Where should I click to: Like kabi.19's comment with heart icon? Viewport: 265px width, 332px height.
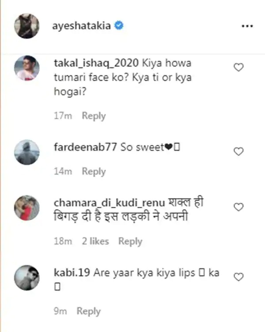(238, 277)
